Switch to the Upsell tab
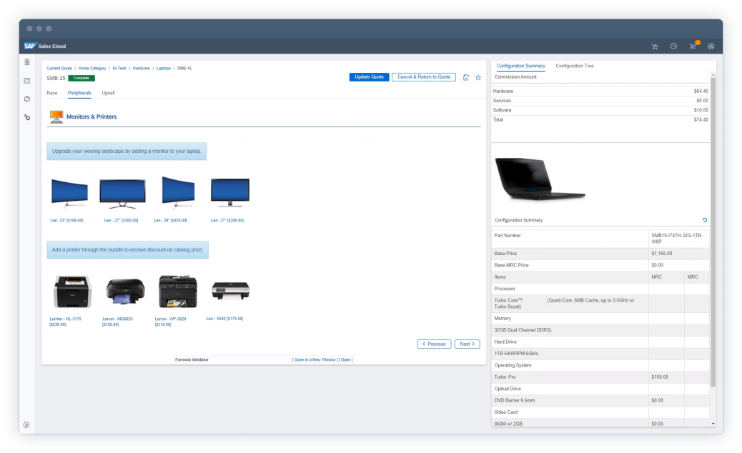This screenshot has width=742, height=453. click(108, 93)
